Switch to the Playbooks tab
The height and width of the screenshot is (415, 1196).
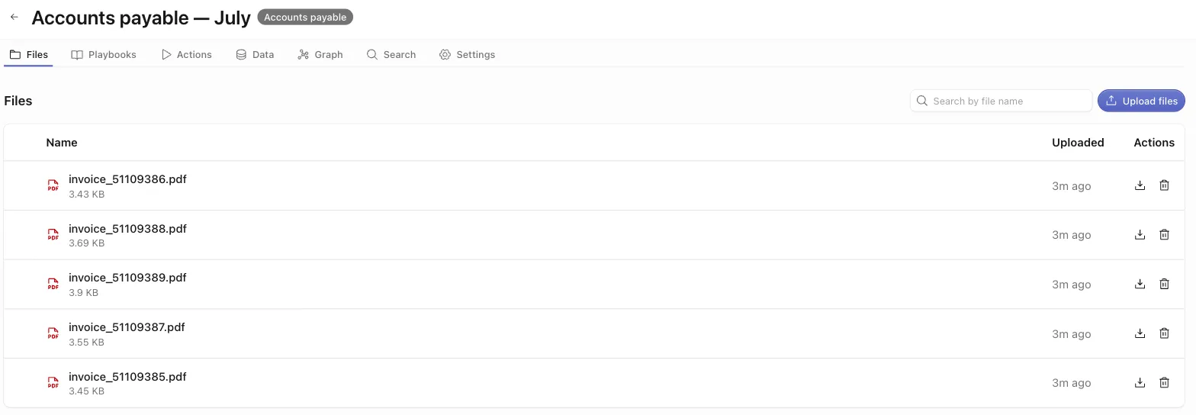(x=104, y=55)
